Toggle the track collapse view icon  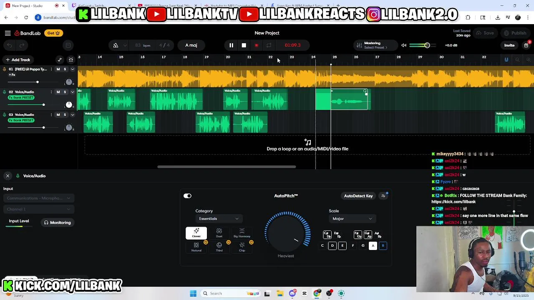(x=71, y=60)
